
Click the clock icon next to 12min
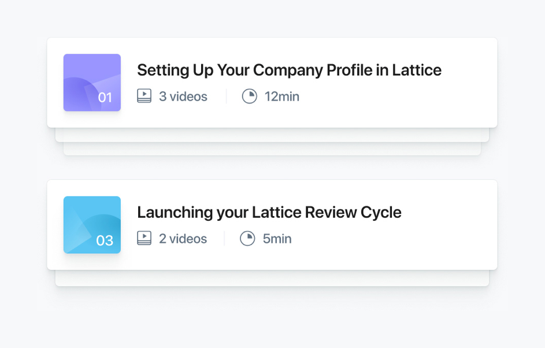[x=249, y=96]
